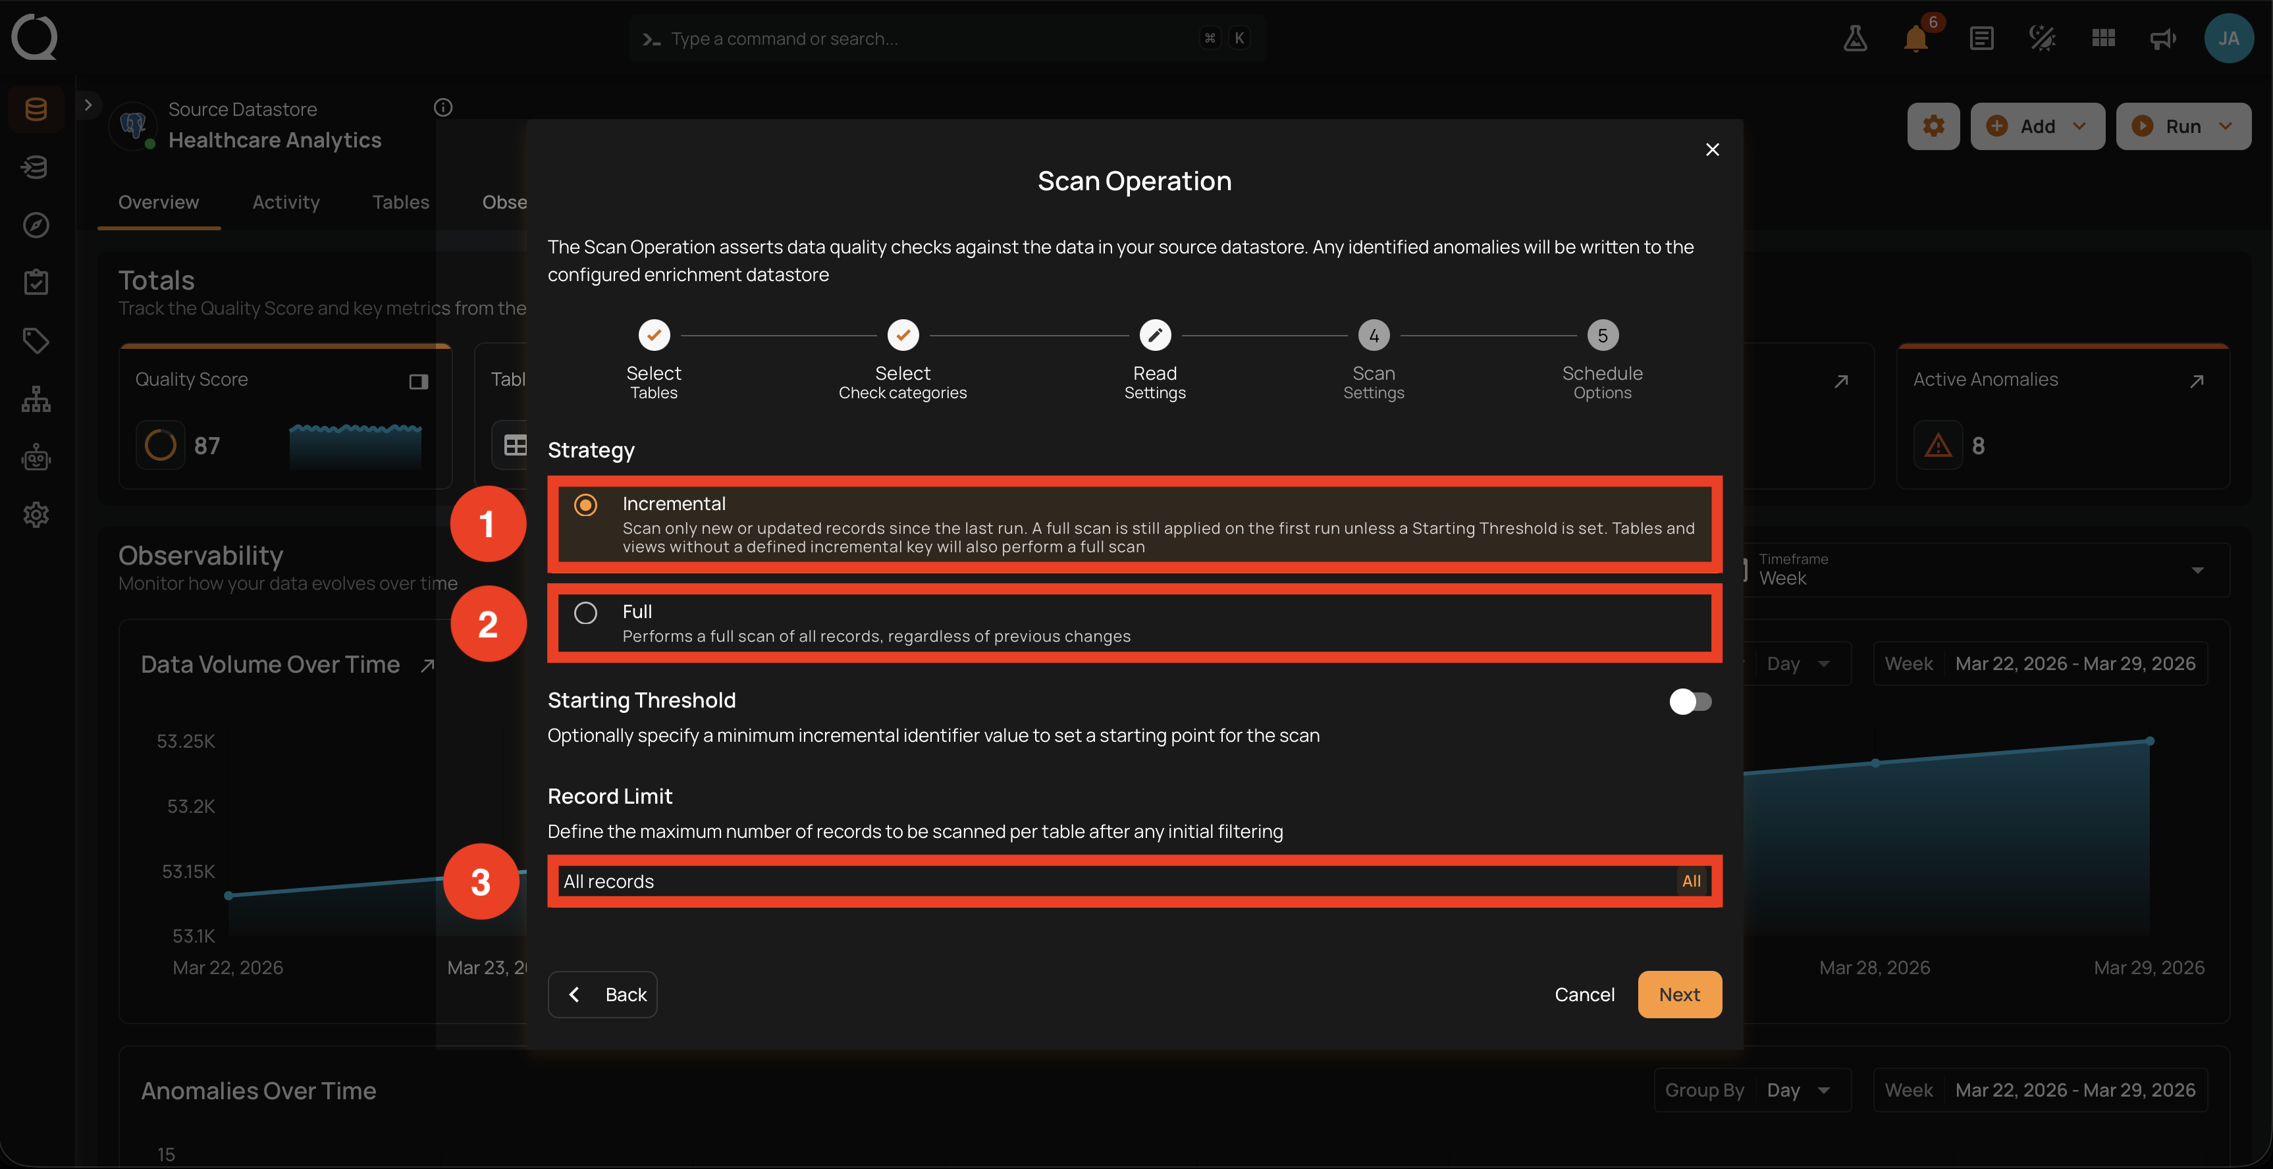Close the Scan Operation dialog
2273x1169 pixels.
1712,150
